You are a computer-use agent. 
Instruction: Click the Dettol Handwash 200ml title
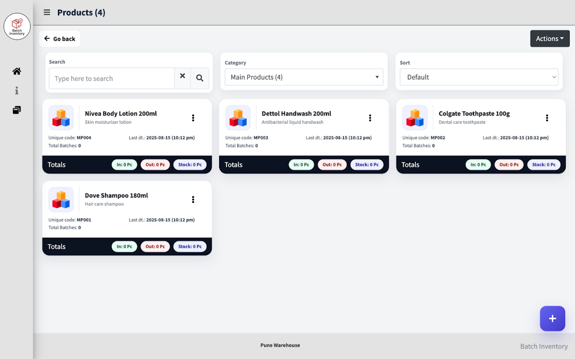click(296, 114)
